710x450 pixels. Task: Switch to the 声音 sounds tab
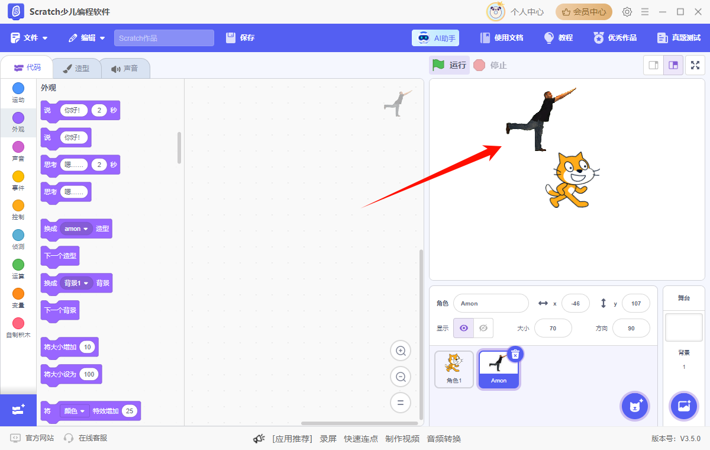124,69
